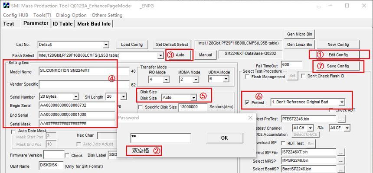
Task: Click the Auto flash detect button
Action: [x=180, y=55]
